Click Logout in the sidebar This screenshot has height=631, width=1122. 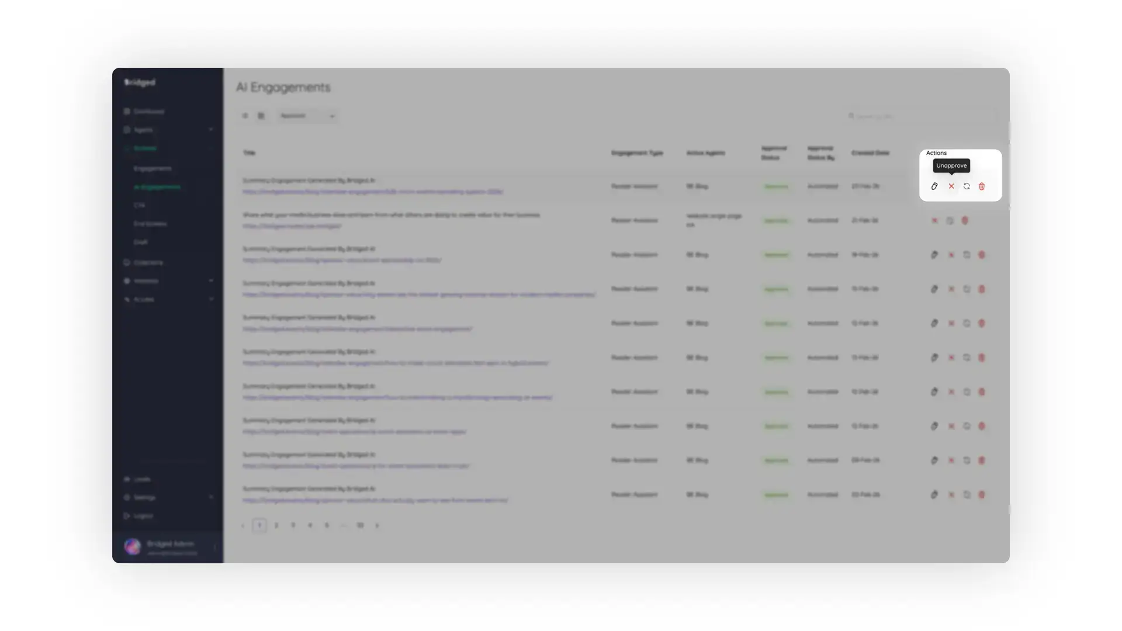point(138,516)
